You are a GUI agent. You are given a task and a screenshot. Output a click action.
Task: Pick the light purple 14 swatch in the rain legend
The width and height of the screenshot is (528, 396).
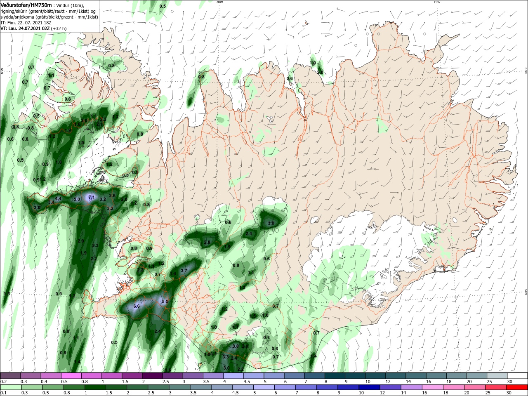[x=412, y=387]
